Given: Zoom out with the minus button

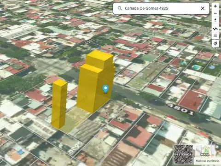Looking at the screenshot, I should click(x=215, y=13).
